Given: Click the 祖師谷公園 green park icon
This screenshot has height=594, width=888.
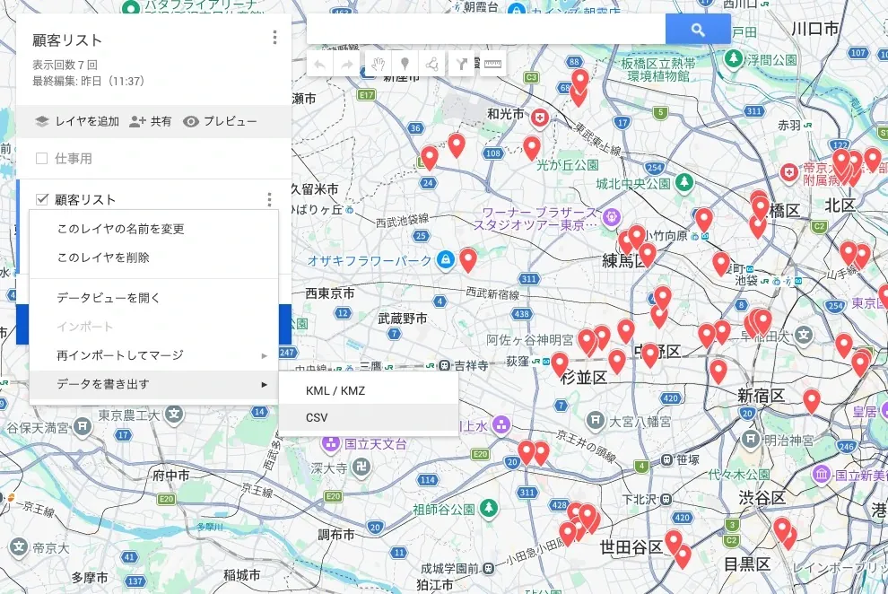Looking at the screenshot, I should click(488, 508).
